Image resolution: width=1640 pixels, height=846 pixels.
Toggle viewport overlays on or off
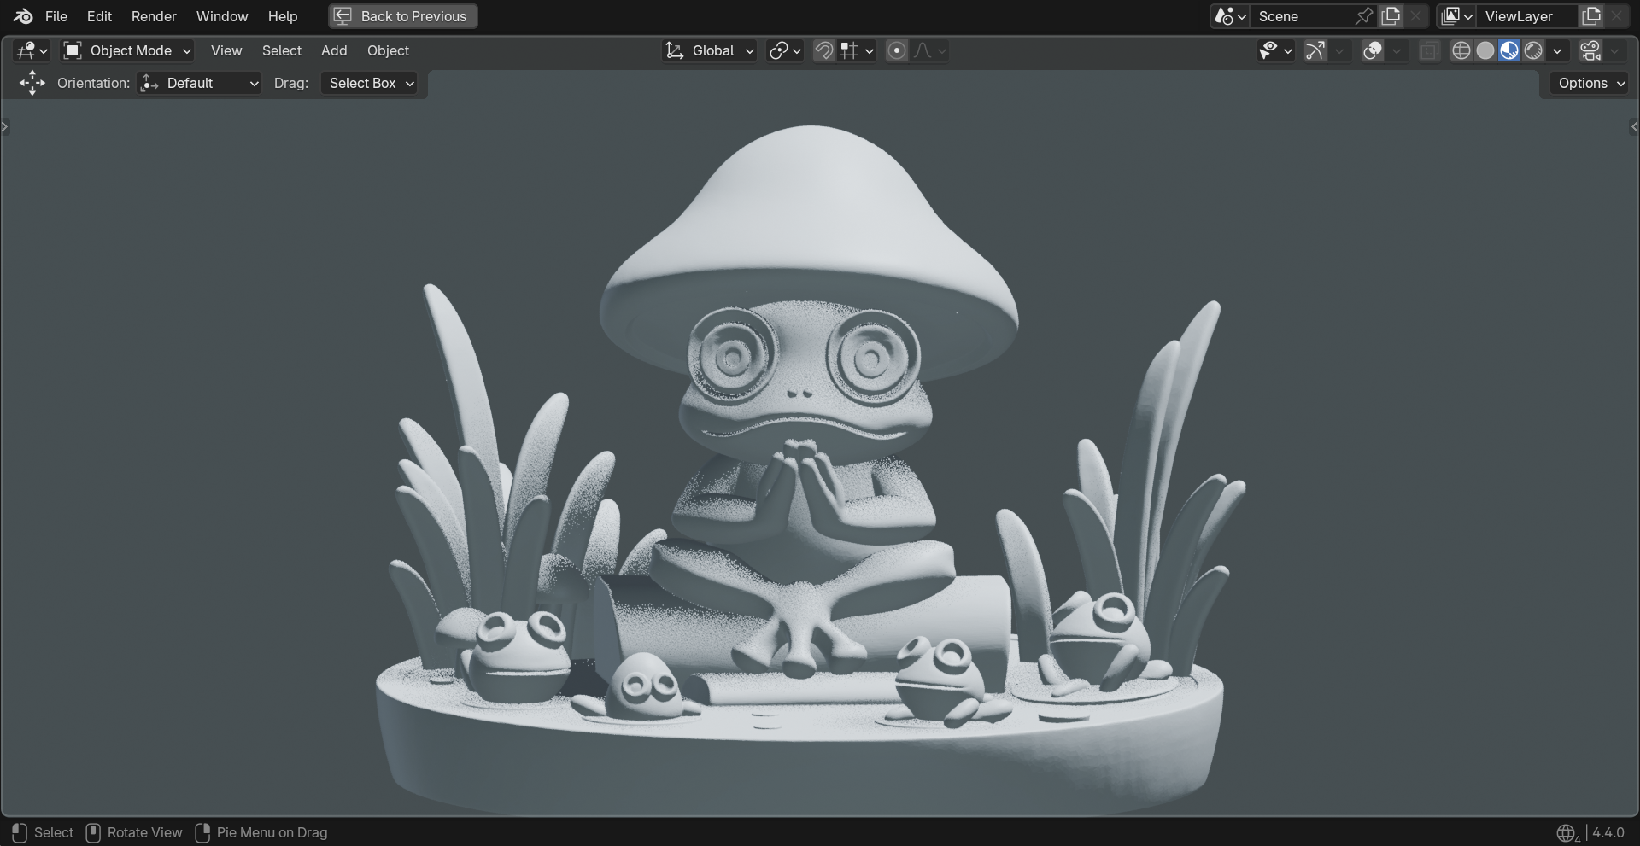[x=1373, y=50]
